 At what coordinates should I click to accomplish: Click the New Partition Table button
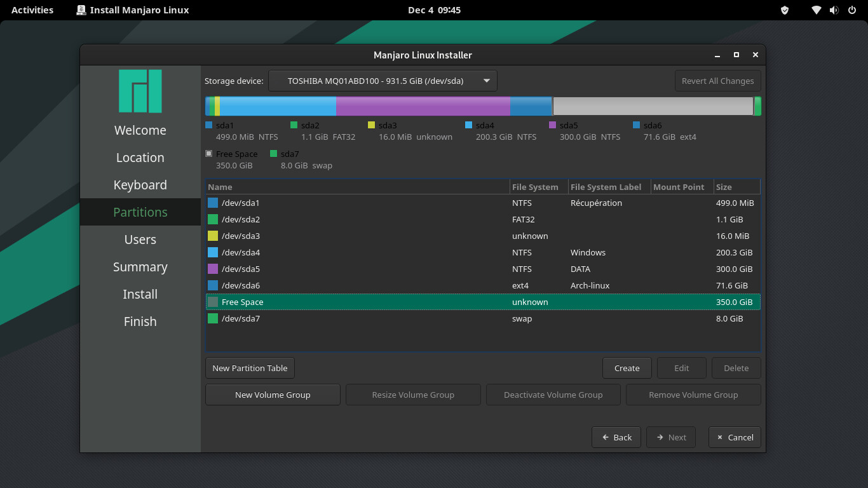coord(250,368)
